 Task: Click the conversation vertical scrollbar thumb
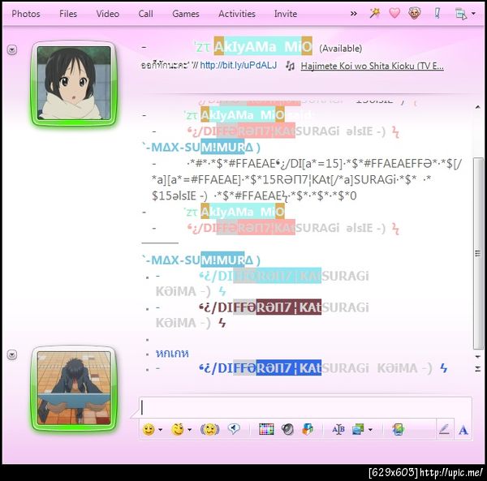point(478,253)
